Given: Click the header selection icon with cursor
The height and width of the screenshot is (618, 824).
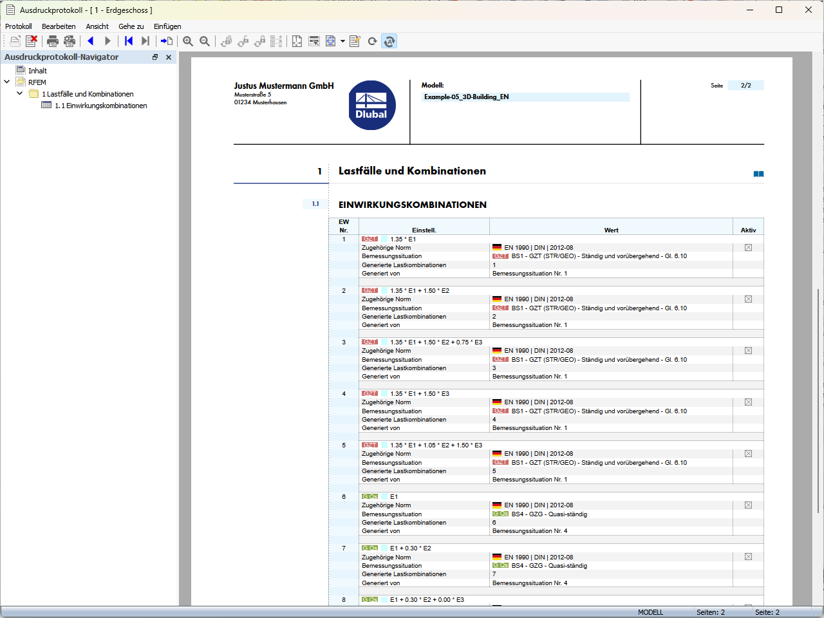Looking at the screenshot, I should pyautogui.click(x=314, y=41).
